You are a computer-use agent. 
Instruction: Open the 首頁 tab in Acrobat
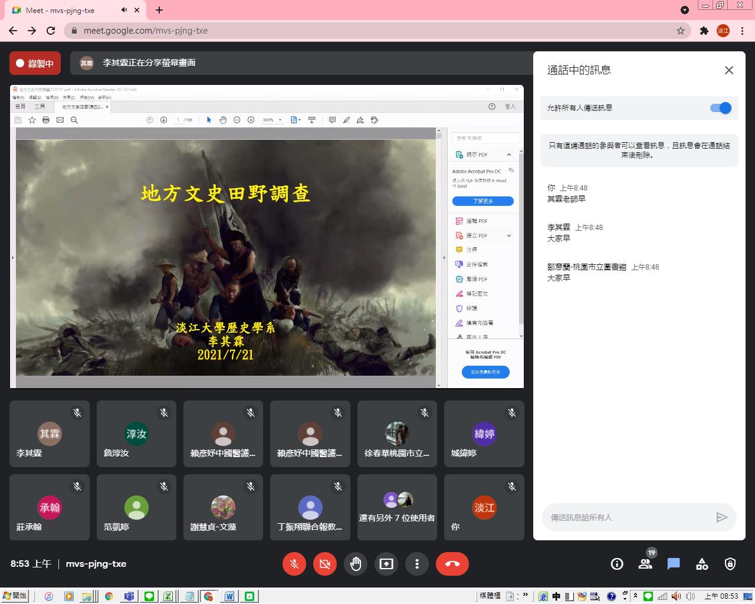click(x=20, y=107)
